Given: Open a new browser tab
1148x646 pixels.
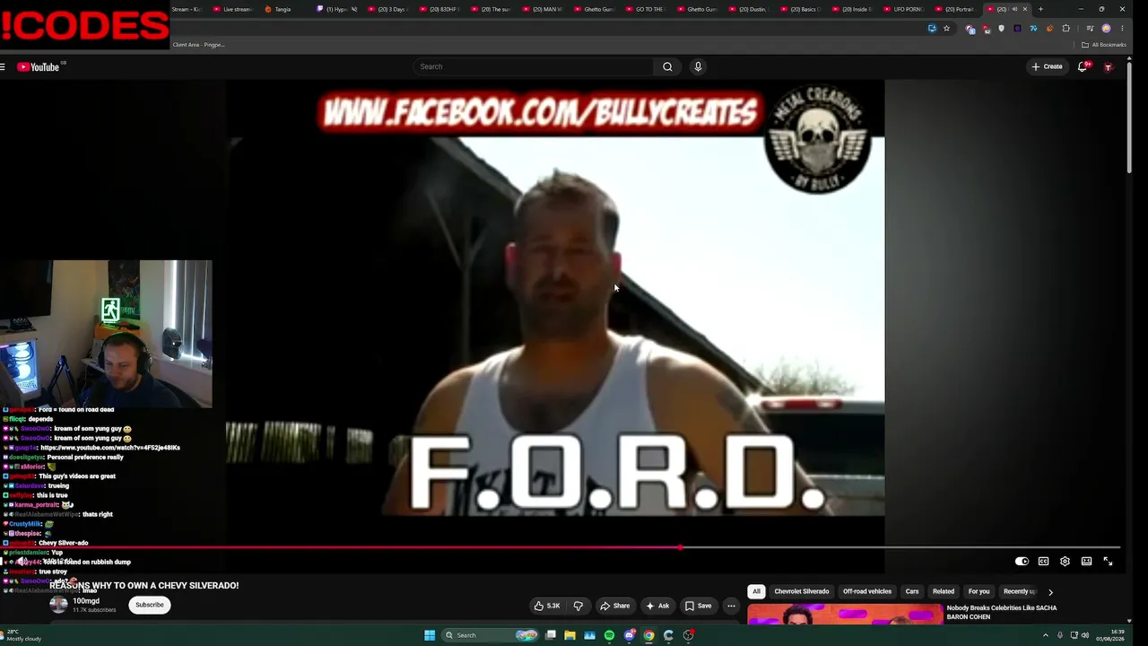Looking at the screenshot, I should pos(1040,9).
